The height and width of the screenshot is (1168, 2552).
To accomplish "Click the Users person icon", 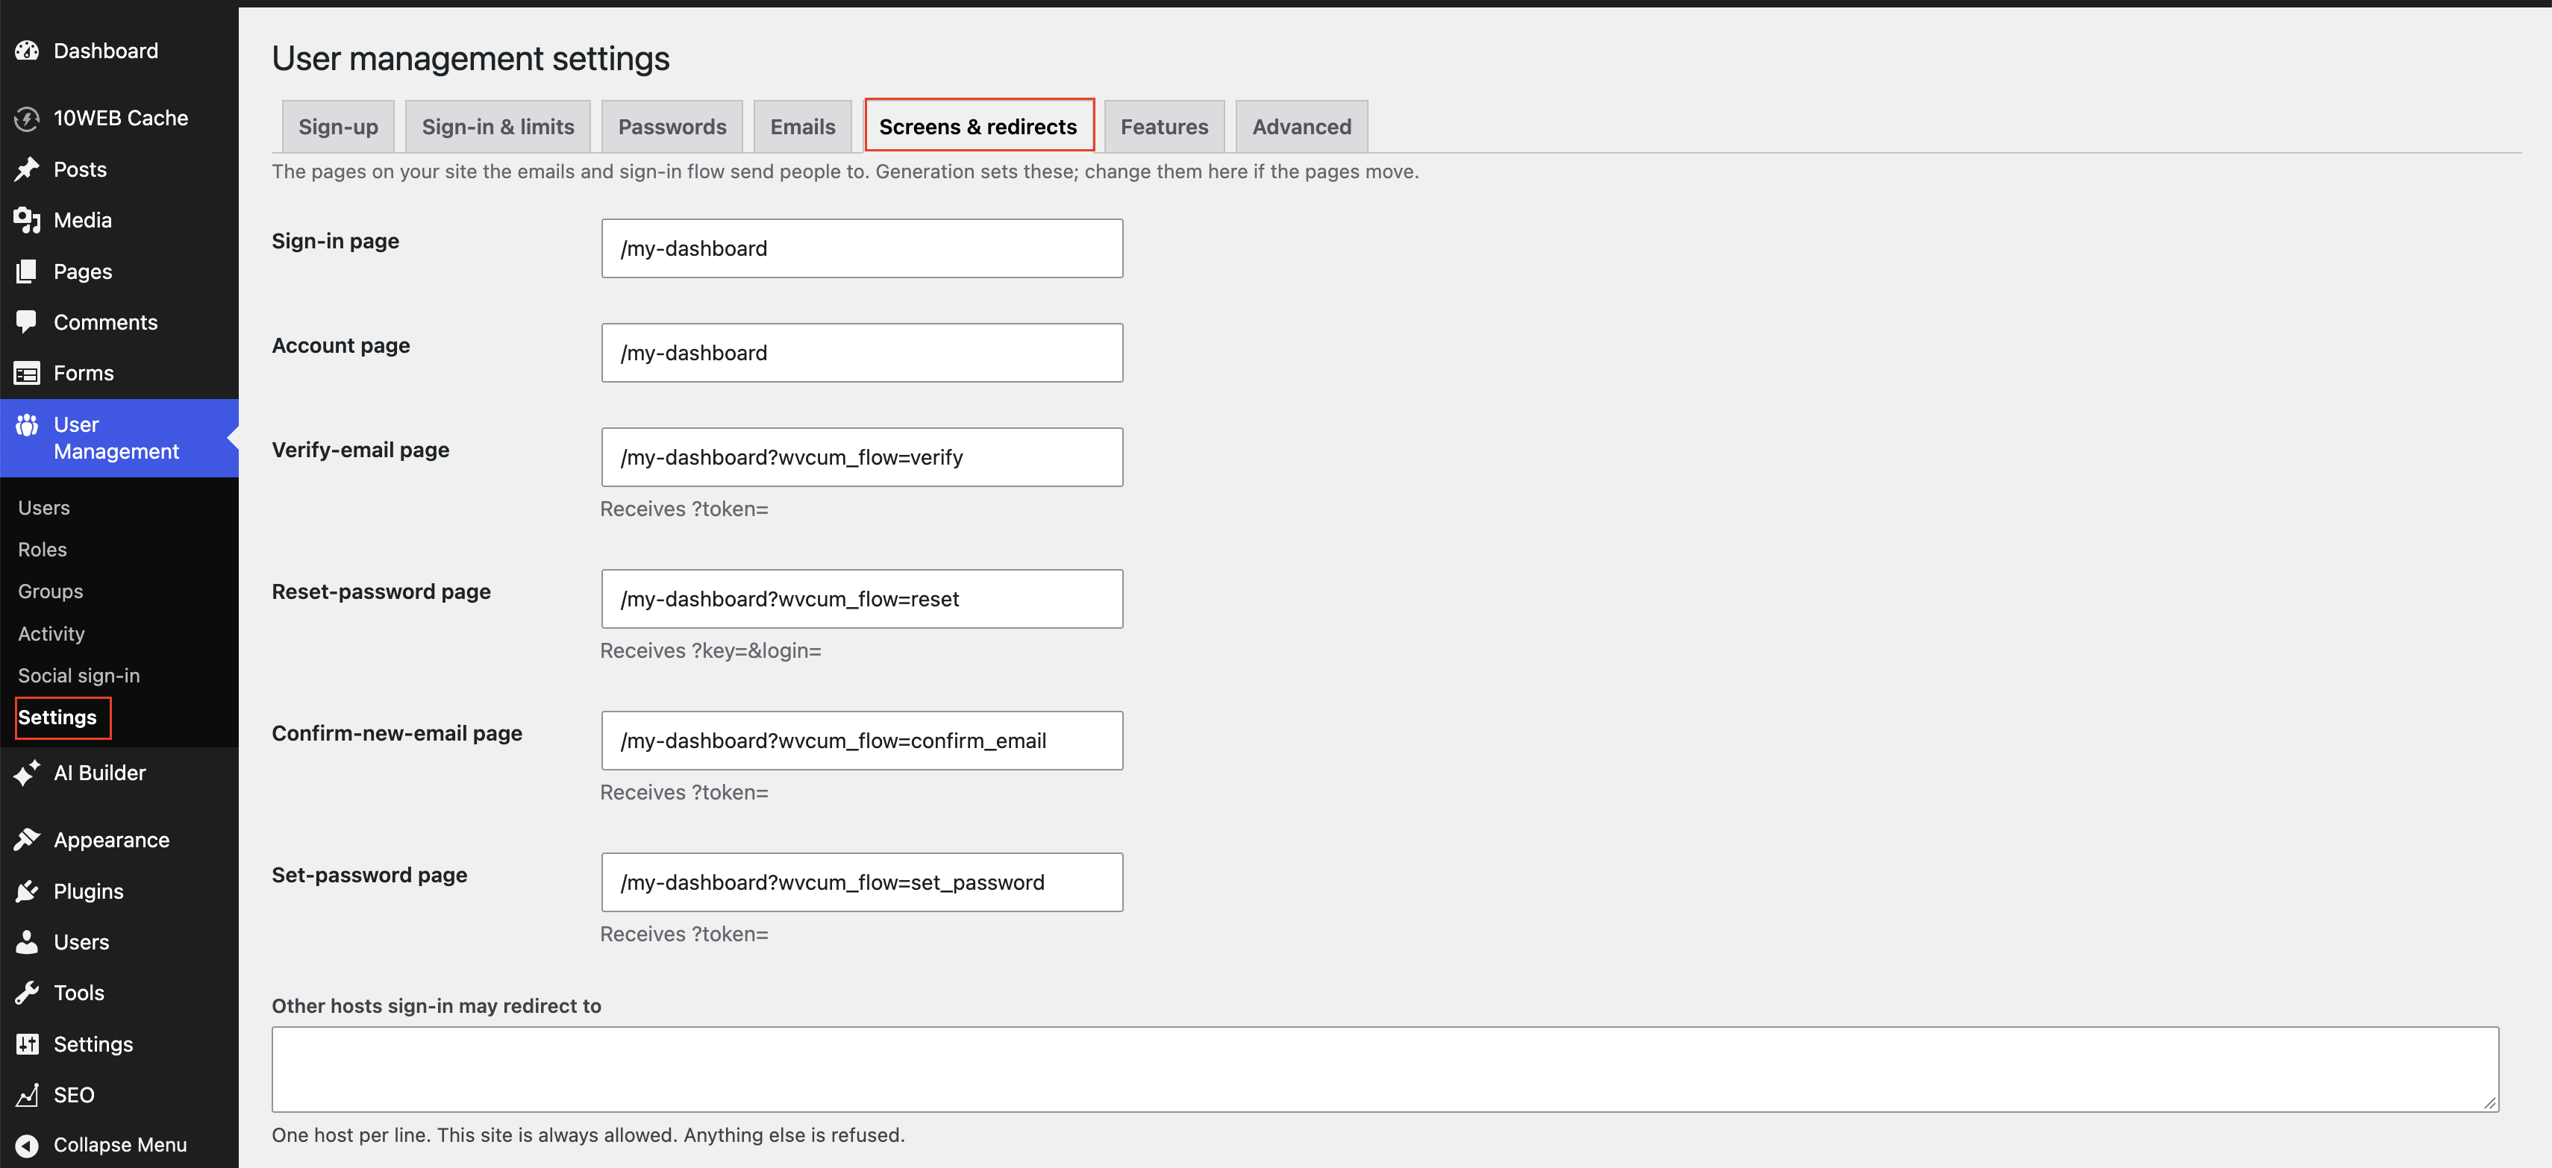I will point(27,941).
